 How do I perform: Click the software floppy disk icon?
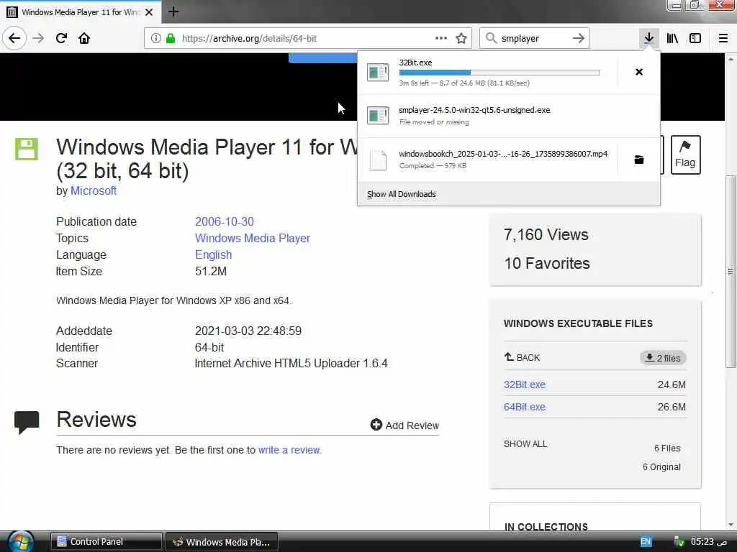(27, 149)
